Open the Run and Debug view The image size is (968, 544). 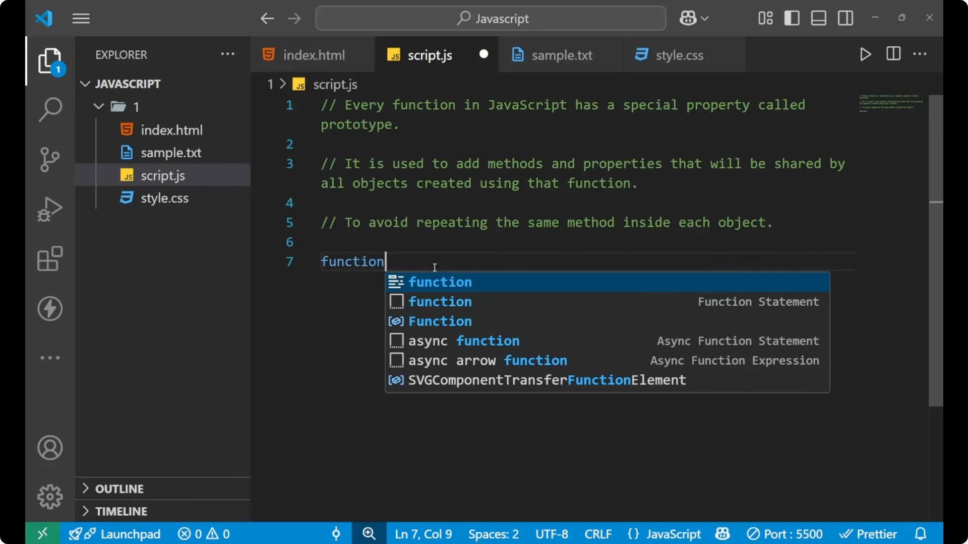coord(49,209)
